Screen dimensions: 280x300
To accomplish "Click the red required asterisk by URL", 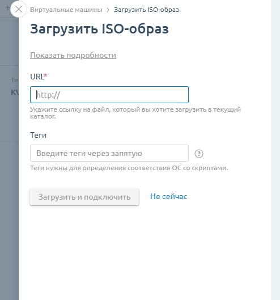I will [x=45, y=75].
